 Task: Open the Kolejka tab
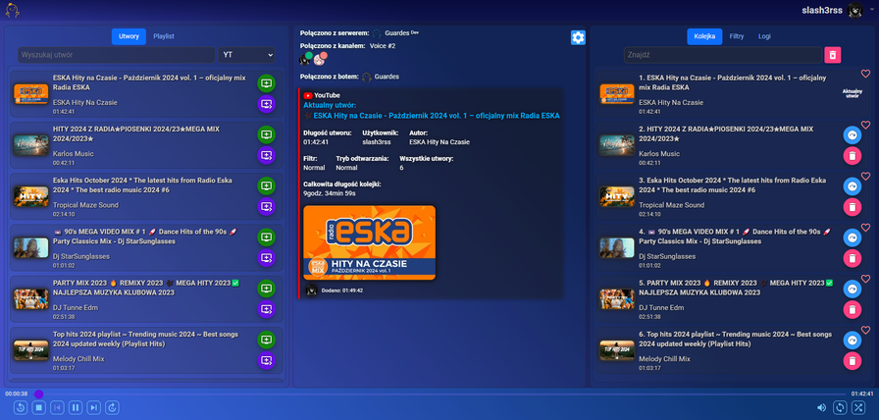coord(704,36)
